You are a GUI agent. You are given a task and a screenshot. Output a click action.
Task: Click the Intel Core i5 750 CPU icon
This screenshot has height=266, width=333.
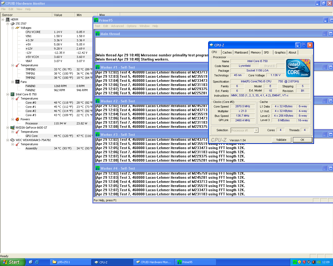(12, 94)
